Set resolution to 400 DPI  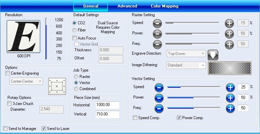[59, 33]
